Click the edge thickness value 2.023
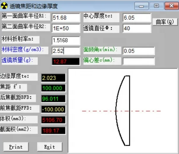Image resolution: width=179 pixels, height=154 pixels. click(x=54, y=78)
